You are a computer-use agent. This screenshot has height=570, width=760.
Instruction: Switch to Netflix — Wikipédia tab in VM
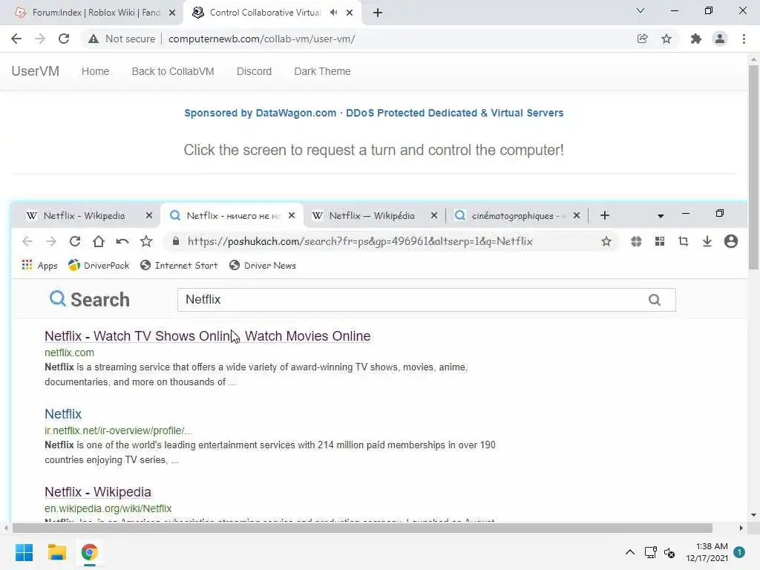click(x=372, y=216)
